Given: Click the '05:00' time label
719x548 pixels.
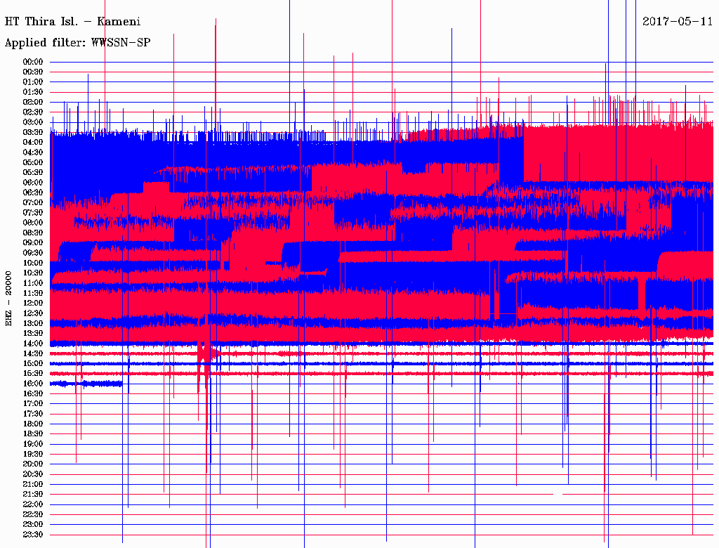Looking at the screenshot, I should click(33, 162).
